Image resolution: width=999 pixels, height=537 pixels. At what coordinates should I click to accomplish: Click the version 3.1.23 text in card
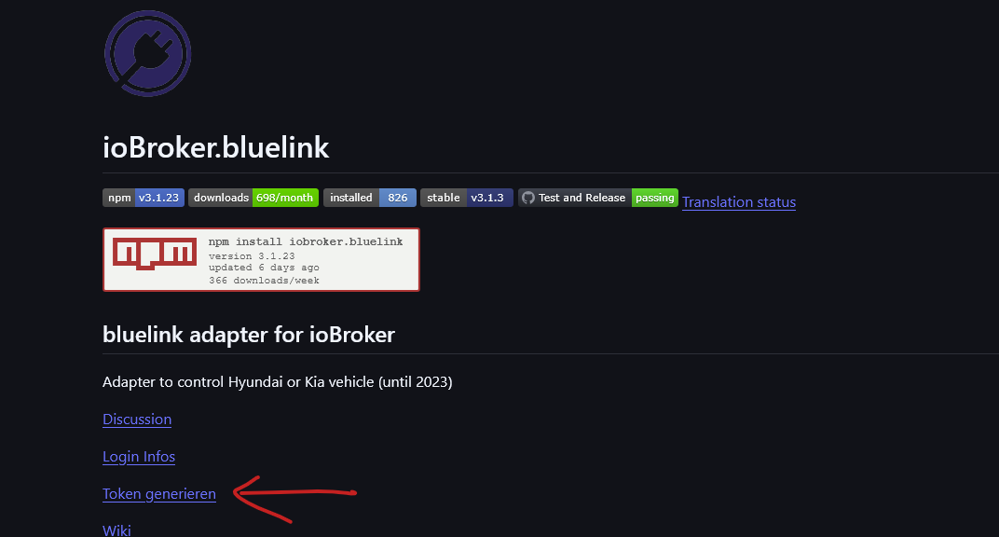point(252,256)
